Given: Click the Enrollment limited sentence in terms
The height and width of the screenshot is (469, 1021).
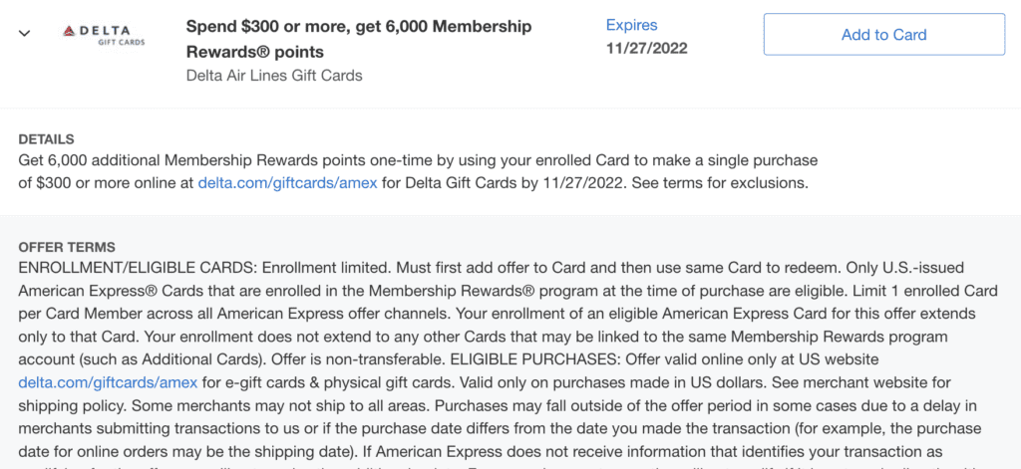Looking at the screenshot, I should click(326, 268).
